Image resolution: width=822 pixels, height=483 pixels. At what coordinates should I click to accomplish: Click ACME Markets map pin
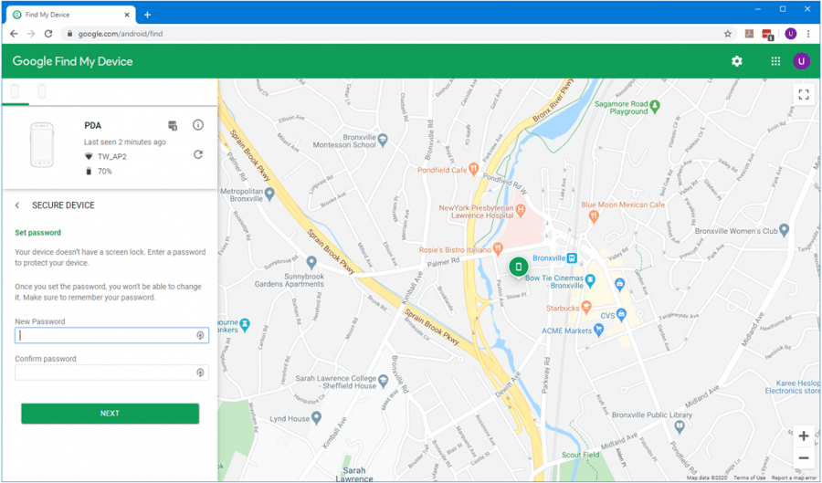coord(598,330)
